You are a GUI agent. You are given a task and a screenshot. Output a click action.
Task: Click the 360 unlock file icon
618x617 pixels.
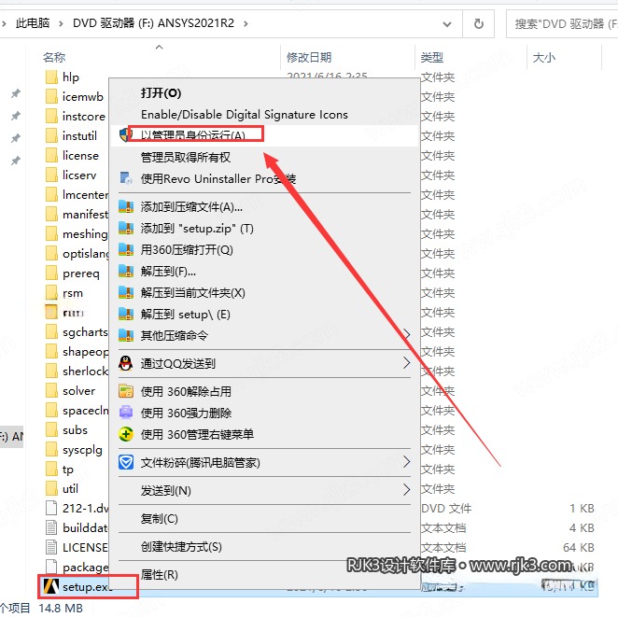coord(126,391)
